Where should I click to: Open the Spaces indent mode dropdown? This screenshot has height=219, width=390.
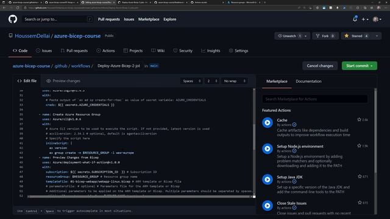pos(191,81)
